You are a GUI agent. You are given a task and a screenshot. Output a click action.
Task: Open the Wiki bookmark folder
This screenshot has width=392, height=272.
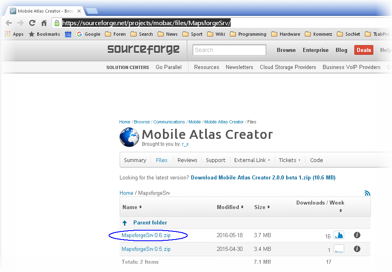coord(216,34)
